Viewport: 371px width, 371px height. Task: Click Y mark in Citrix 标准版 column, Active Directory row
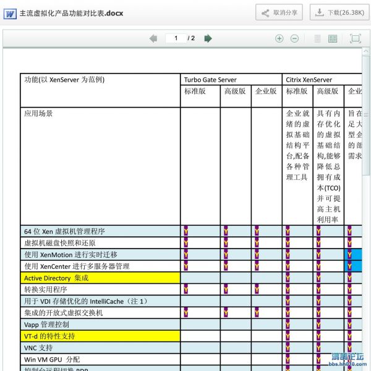pos(288,278)
